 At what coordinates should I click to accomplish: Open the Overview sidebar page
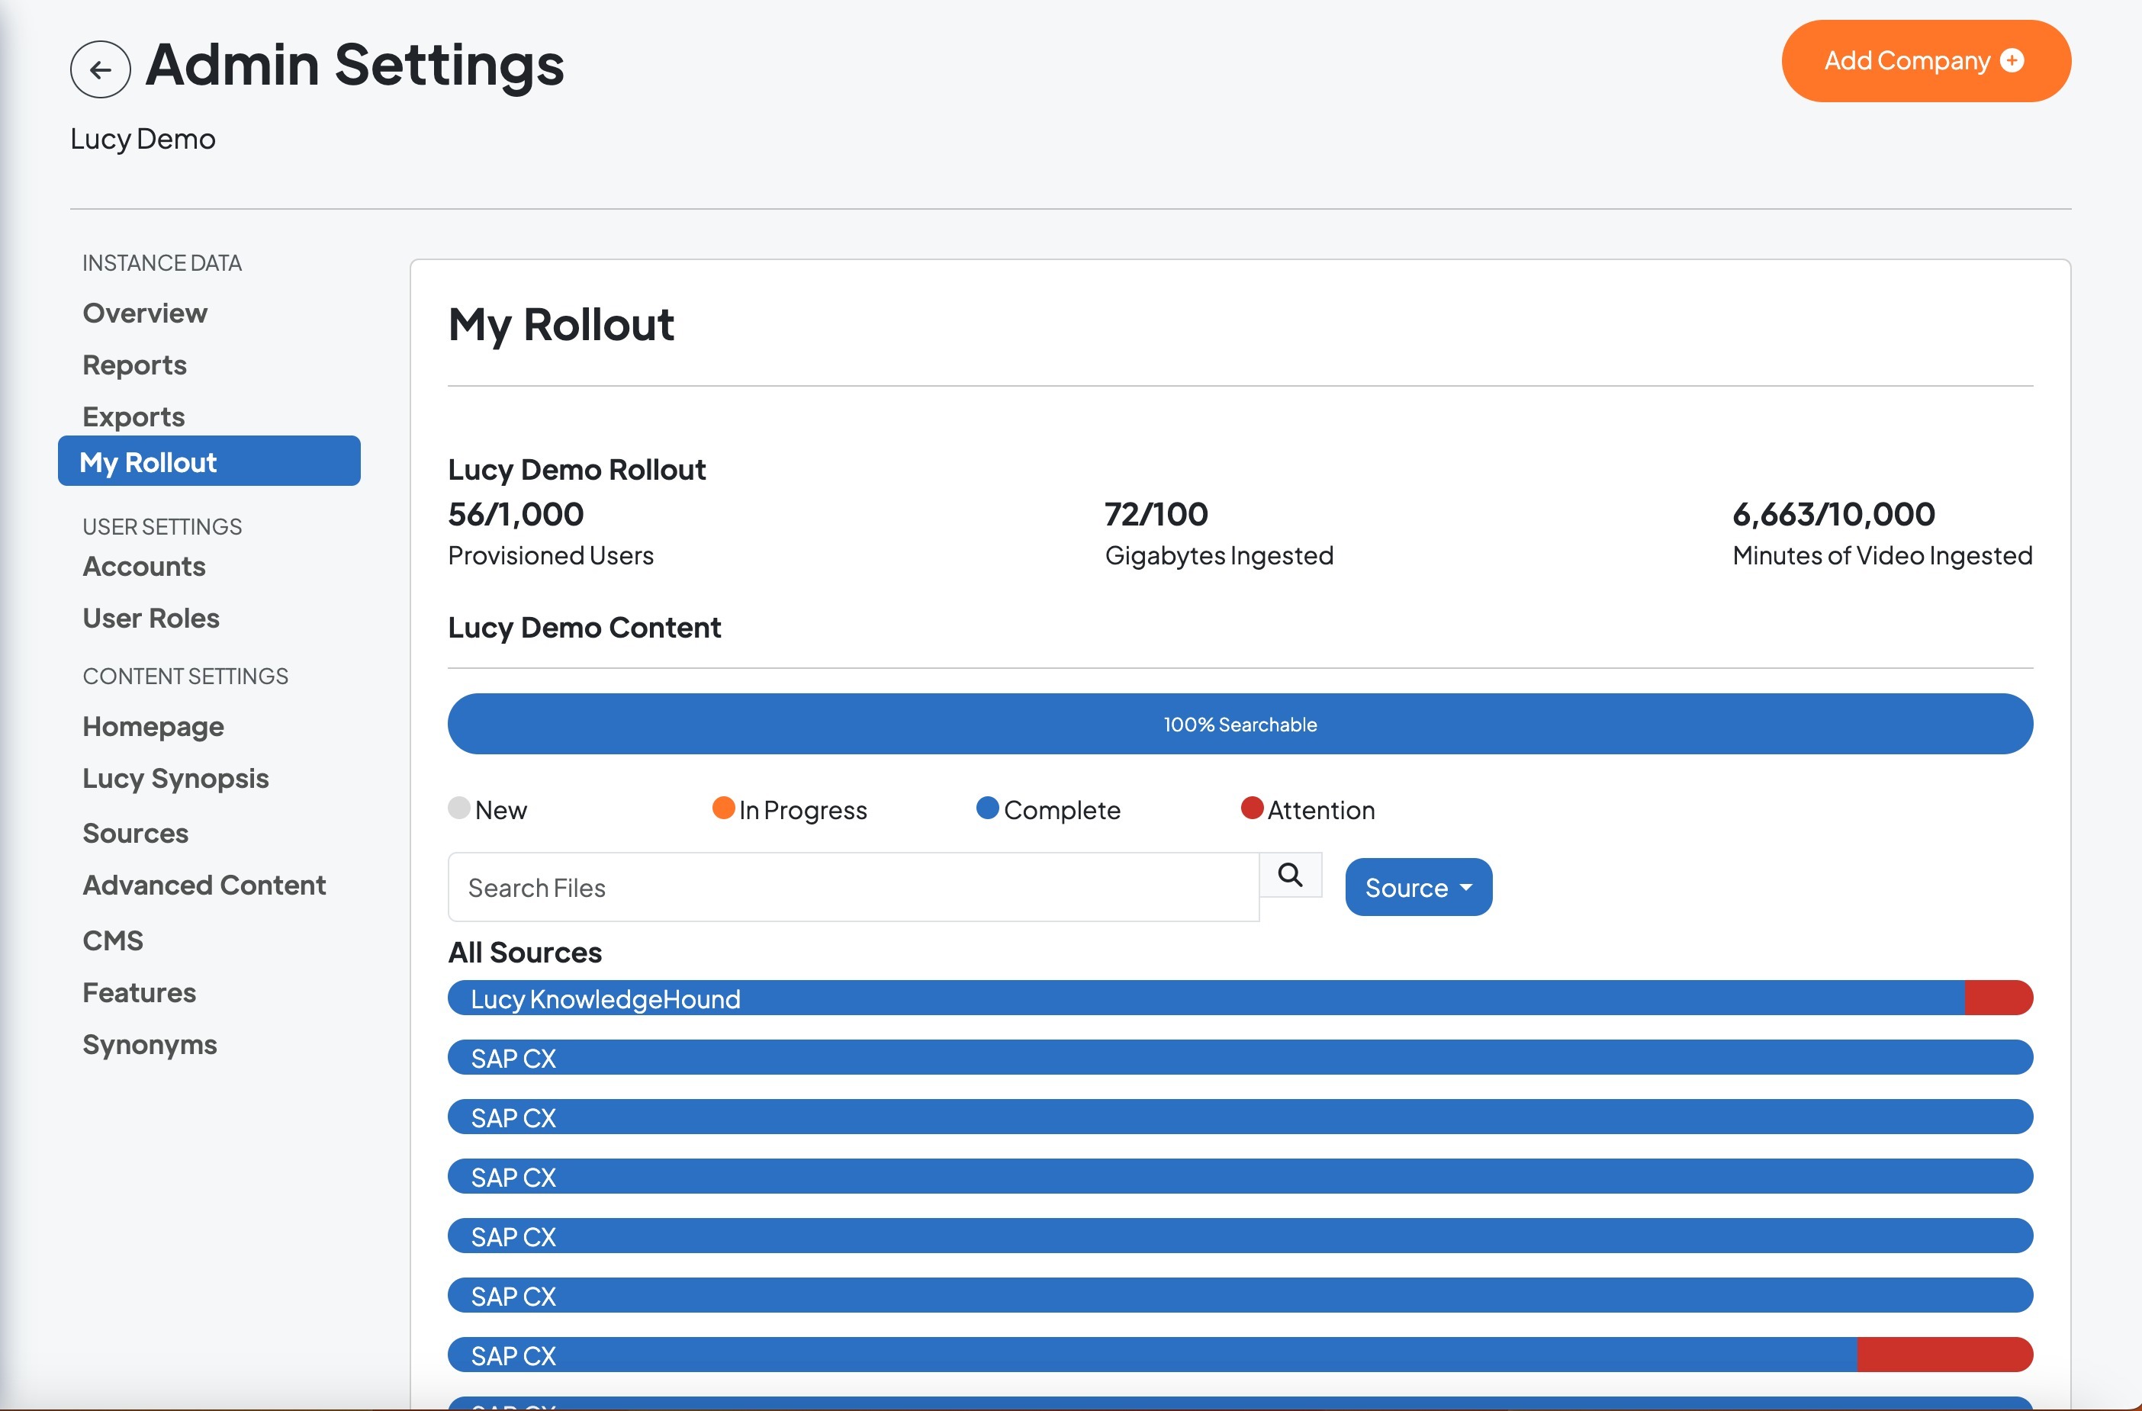tap(145, 313)
